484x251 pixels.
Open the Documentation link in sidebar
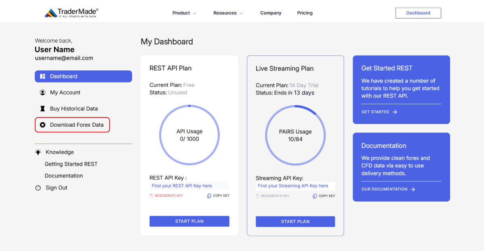click(64, 176)
